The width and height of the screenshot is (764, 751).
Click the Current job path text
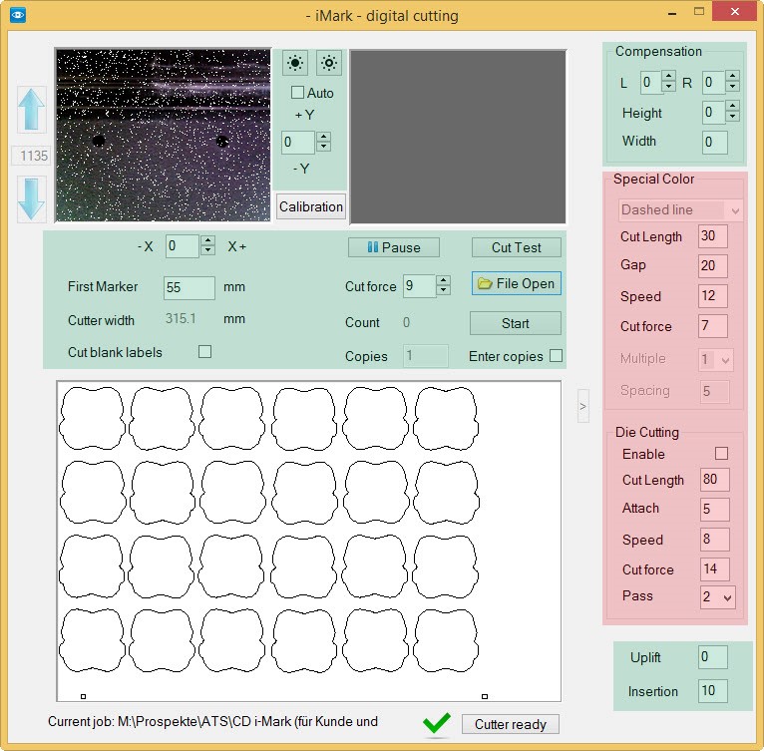click(212, 721)
